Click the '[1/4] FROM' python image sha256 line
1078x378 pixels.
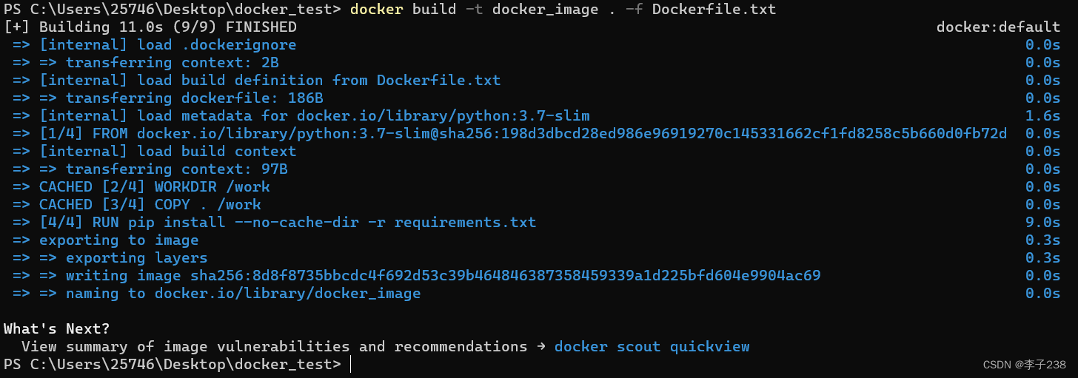tap(509, 133)
